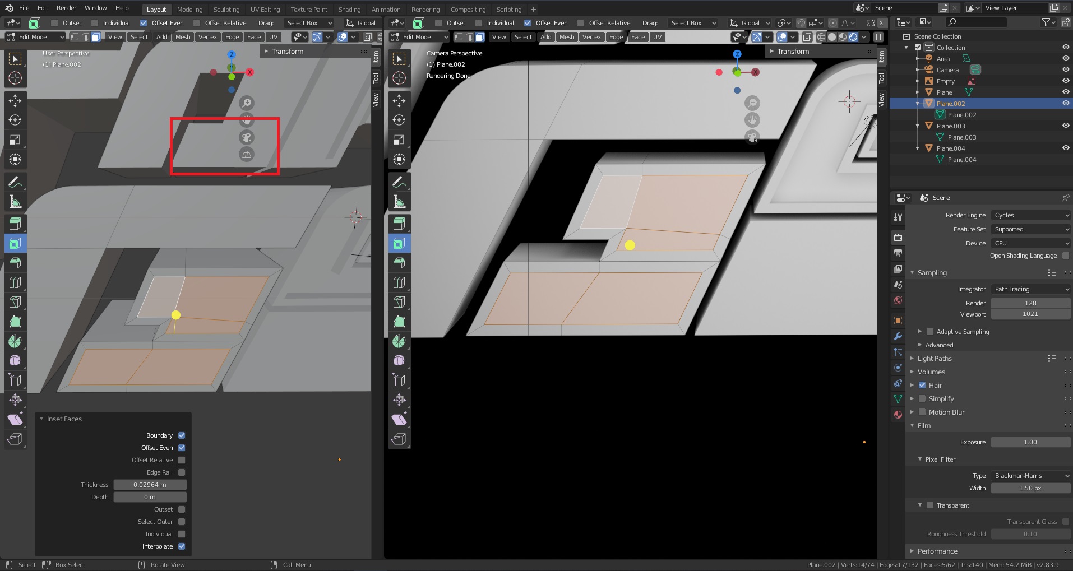Open the Modifier properties wrench icon
1073x571 pixels.
[x=898, y=336]
